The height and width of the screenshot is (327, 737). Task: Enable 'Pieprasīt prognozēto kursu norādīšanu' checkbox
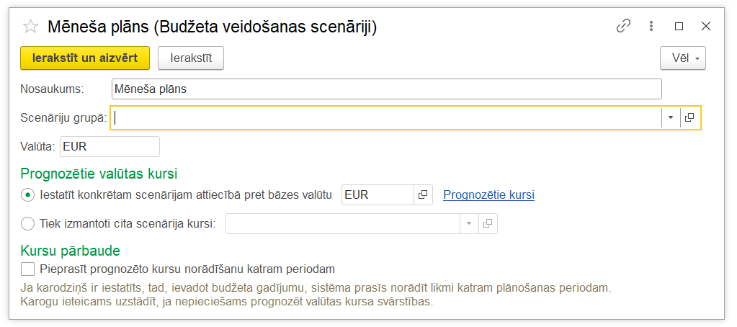(28, 269)
